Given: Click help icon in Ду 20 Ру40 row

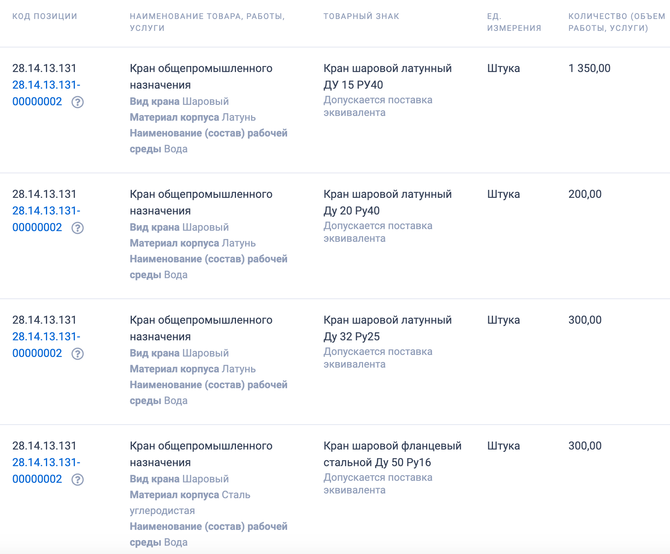Looking at the screenshot, I should (78, 228).
